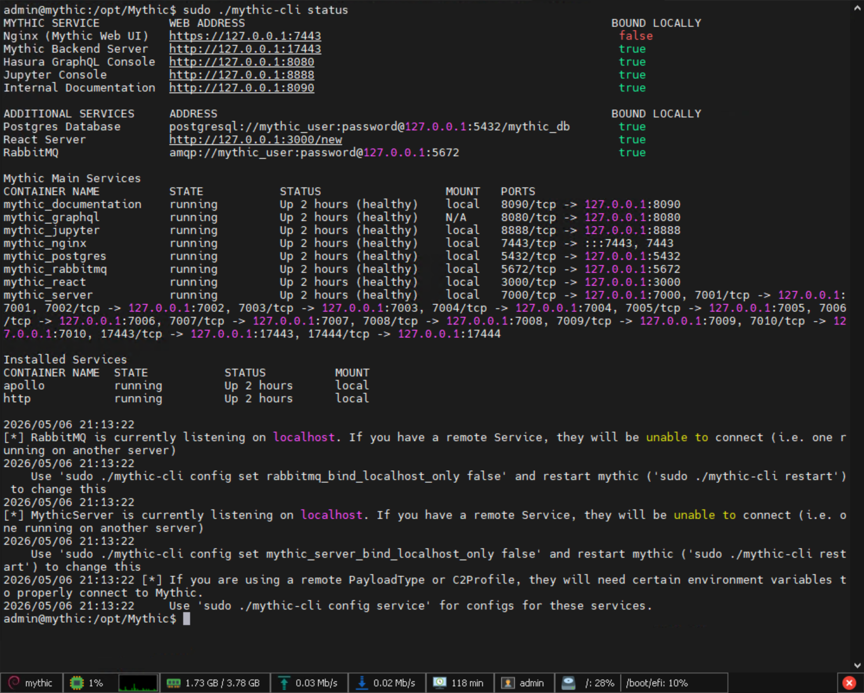
Task: Click the CPU chip icon in status bar
Action: pyautogui.click(x=77, y=683)
